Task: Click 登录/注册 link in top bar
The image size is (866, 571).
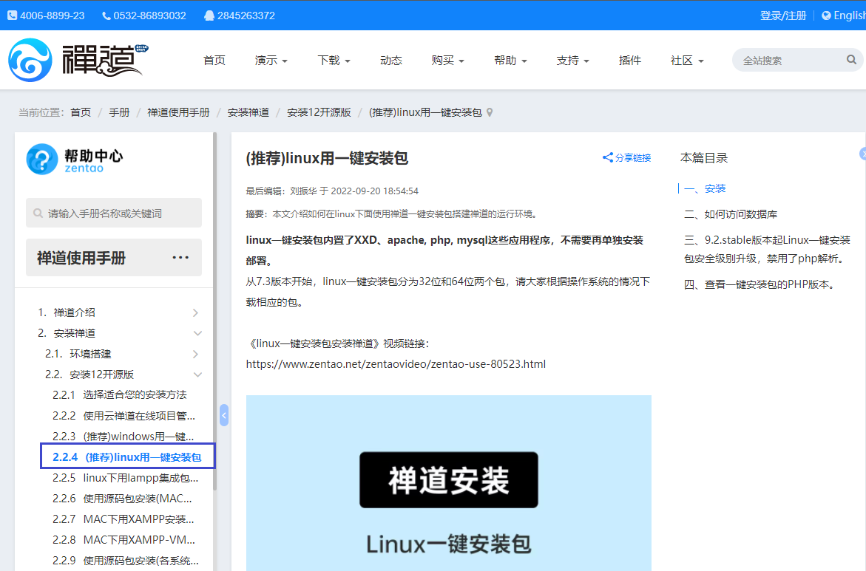Action: (x=782, y=16)
